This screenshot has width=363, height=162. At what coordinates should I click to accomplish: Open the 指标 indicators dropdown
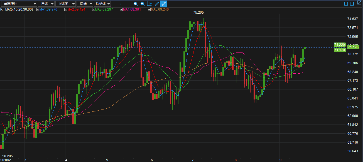[85, 4]
